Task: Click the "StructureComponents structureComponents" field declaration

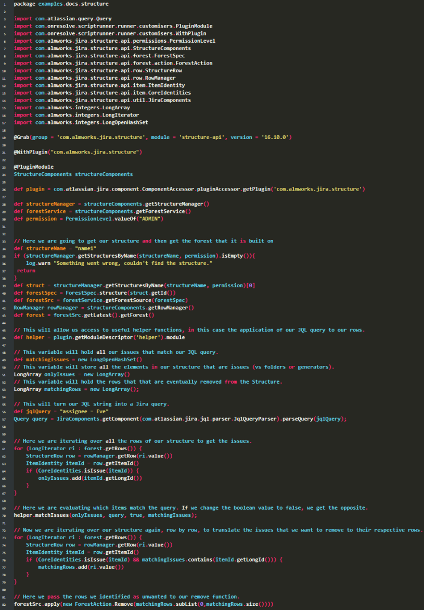Action: pos(73,174)
